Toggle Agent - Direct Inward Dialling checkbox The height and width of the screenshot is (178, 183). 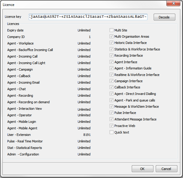tap(111, 94)
